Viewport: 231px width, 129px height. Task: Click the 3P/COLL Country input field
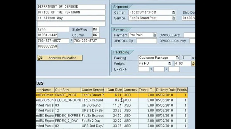pyautogui.click(x=193, y=41)
